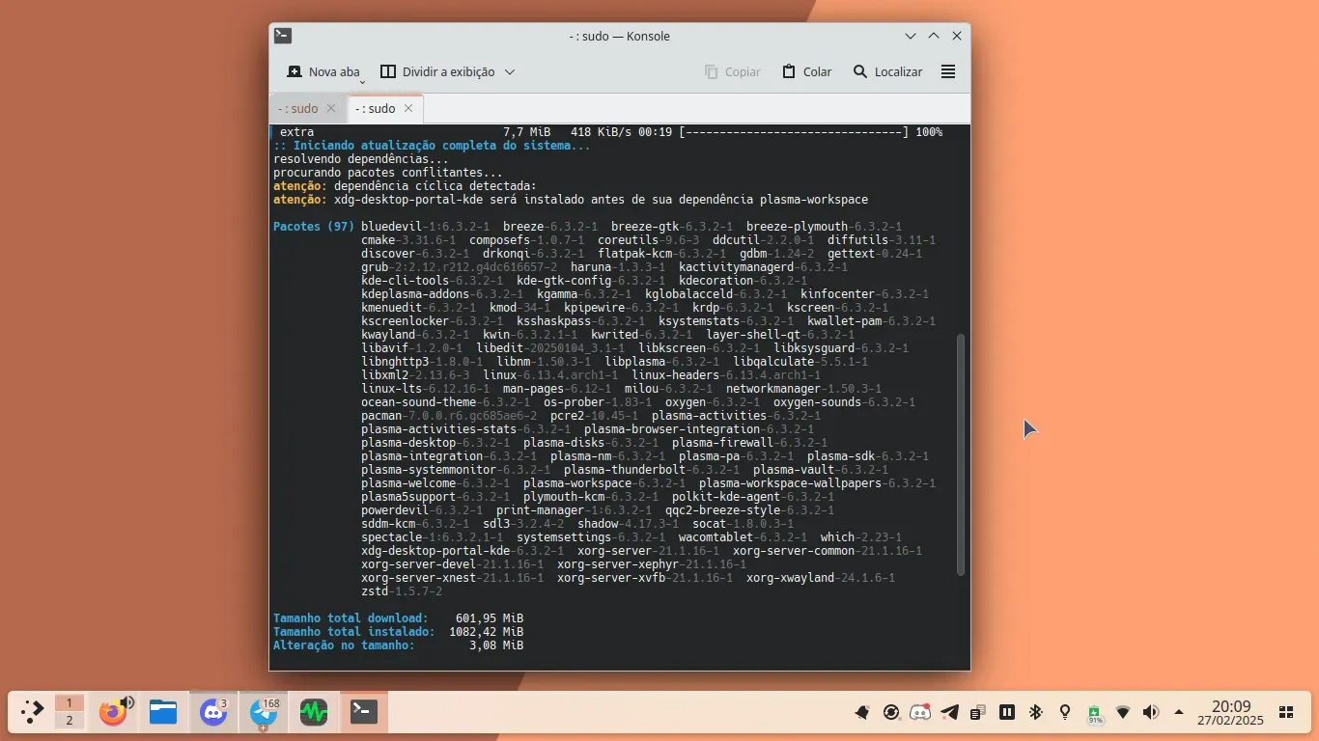
Task: Open a new tab with Nova aba
Action: click(x=323, y=72)
